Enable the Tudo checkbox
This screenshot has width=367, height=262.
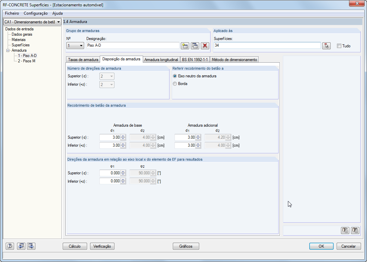(339, 46)
